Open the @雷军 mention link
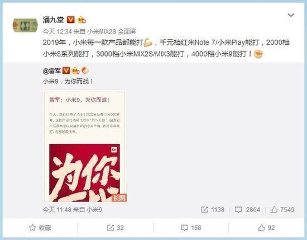 tap(52, 71)
